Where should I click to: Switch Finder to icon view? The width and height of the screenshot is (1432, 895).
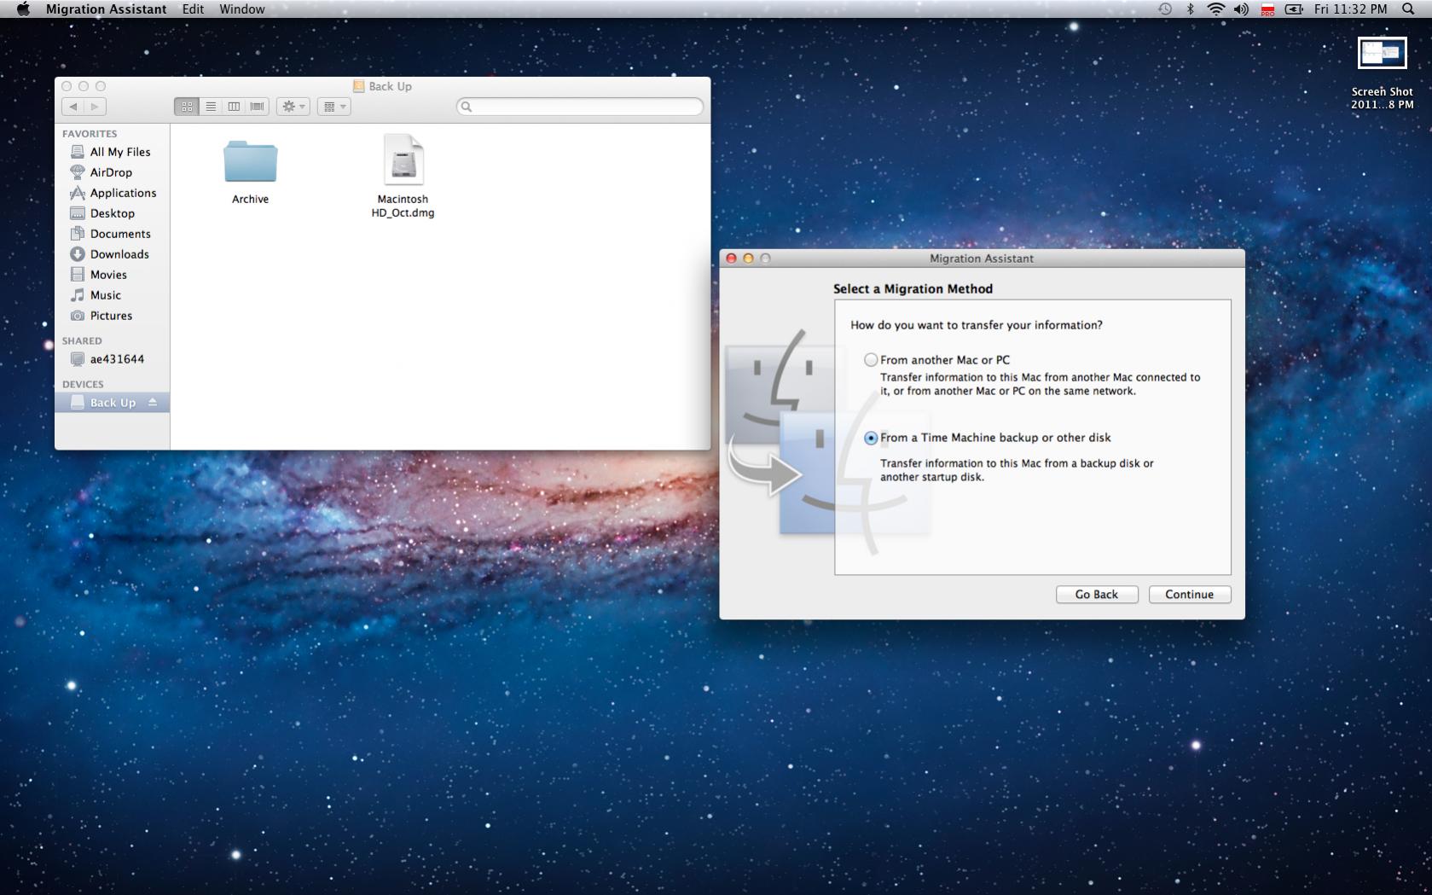[187, 107]
